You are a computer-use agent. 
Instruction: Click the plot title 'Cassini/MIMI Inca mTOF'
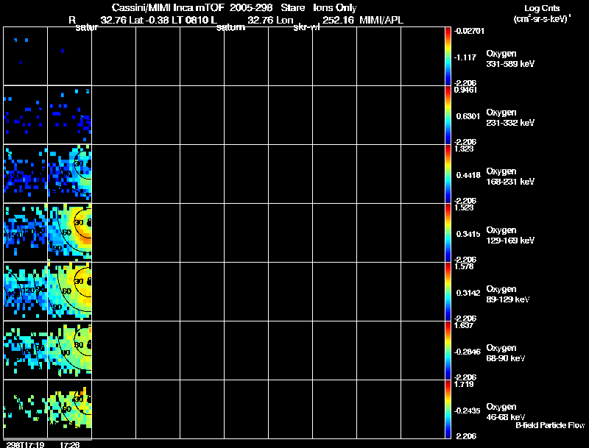click(168, 7)
